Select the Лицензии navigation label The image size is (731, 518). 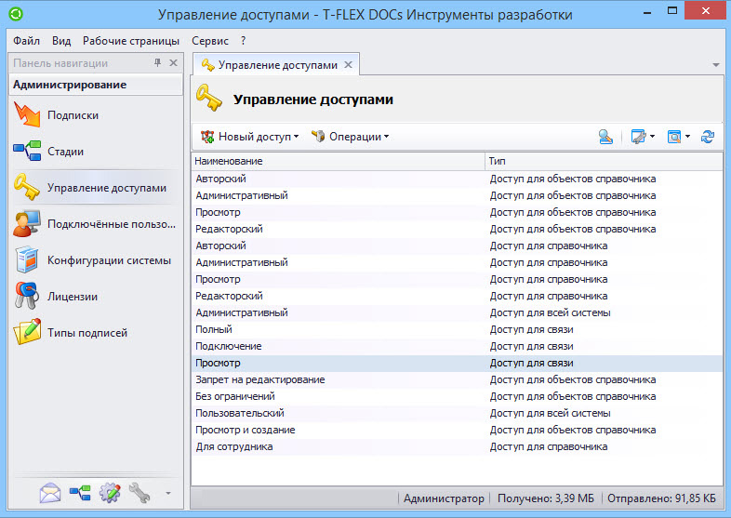tap(73, 297)
